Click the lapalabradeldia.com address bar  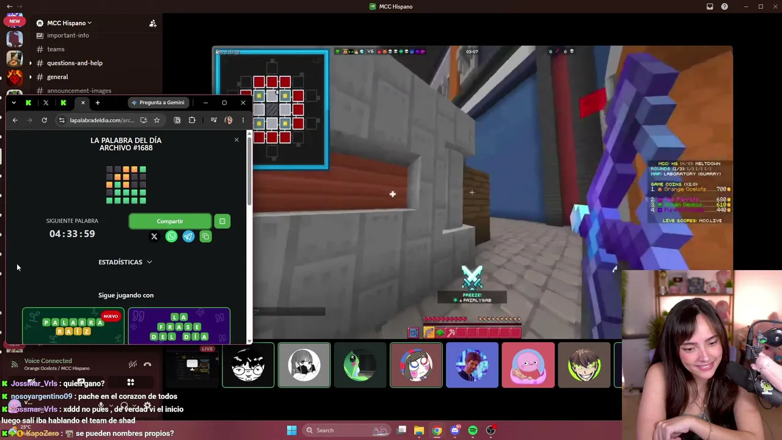click(x=102, y=120)
